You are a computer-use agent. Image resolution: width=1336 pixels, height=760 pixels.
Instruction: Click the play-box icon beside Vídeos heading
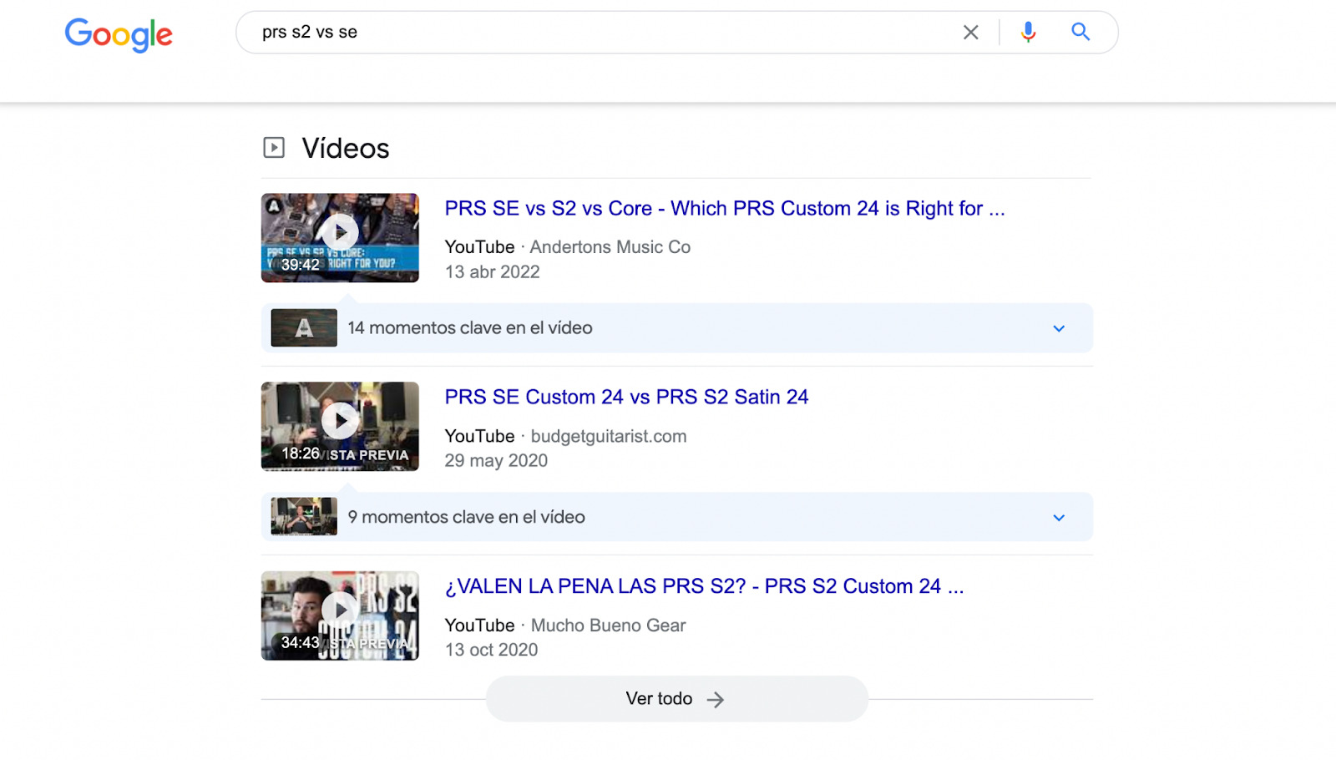point(274,148)
